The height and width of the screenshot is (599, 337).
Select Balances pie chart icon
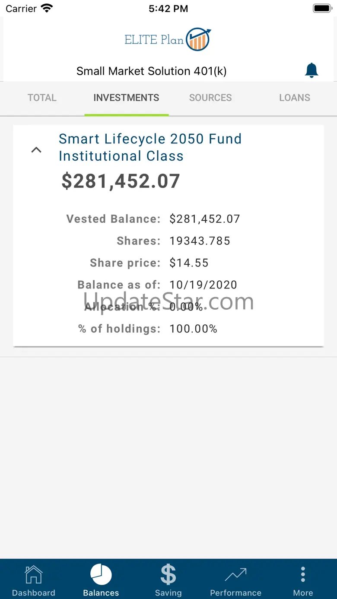101,575
